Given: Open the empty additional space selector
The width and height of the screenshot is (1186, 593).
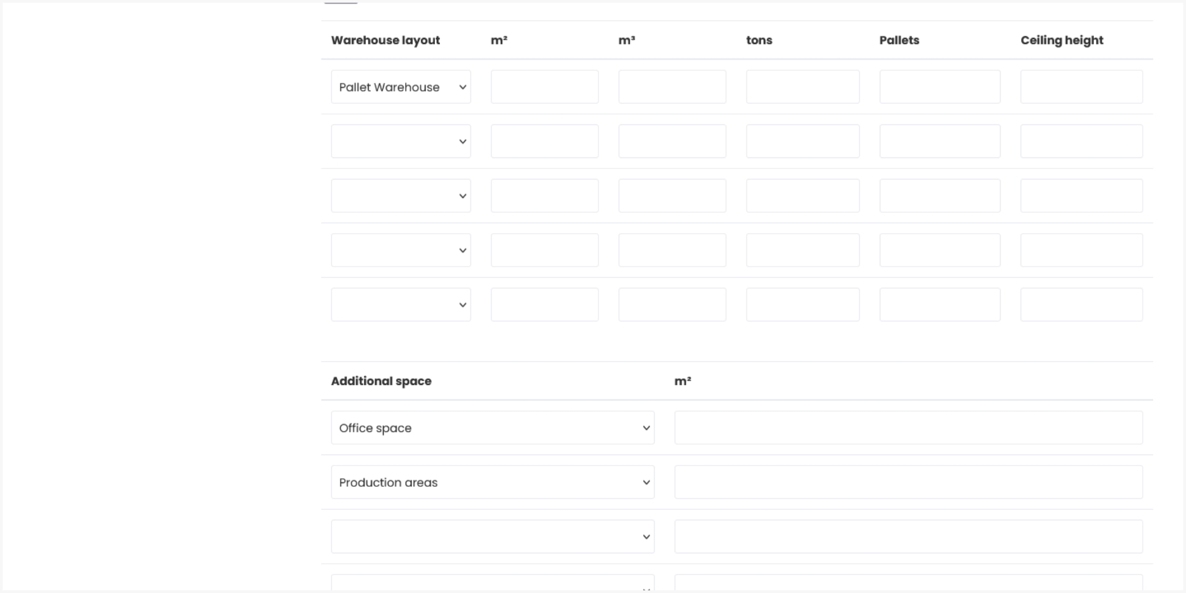Looking at the screenshot, I should (492, 536).
